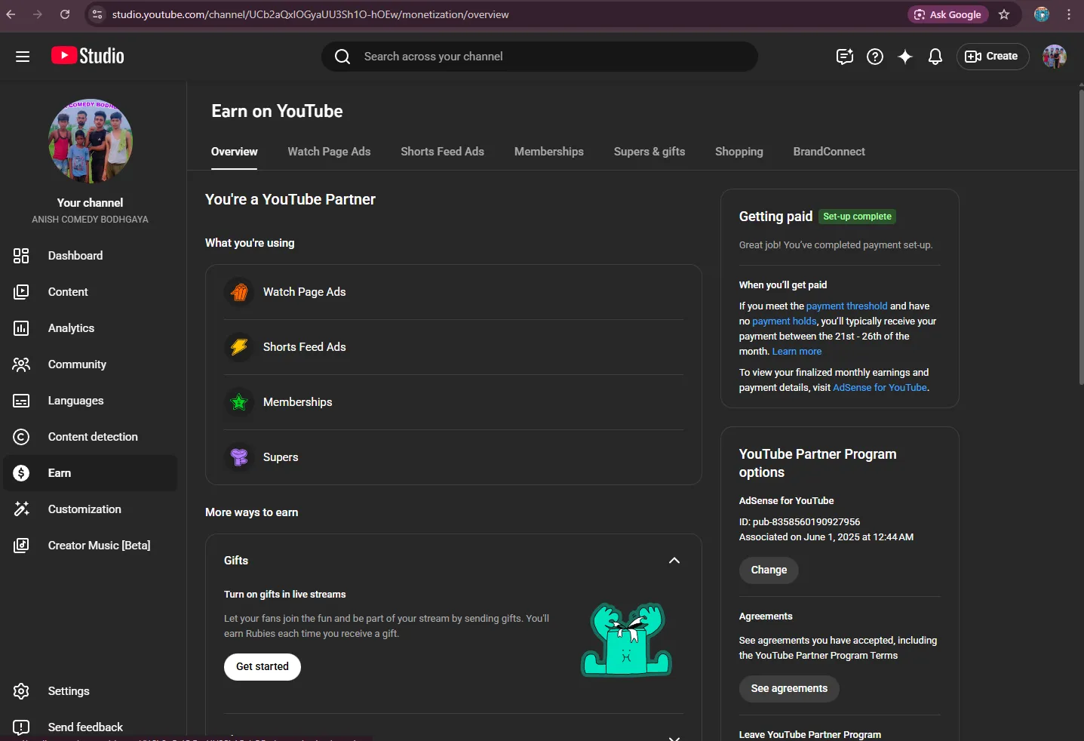Click the browser address bar URL
Image resolution: width=1084 pixels, height=741 pixels.
click(x=311, y=14)
